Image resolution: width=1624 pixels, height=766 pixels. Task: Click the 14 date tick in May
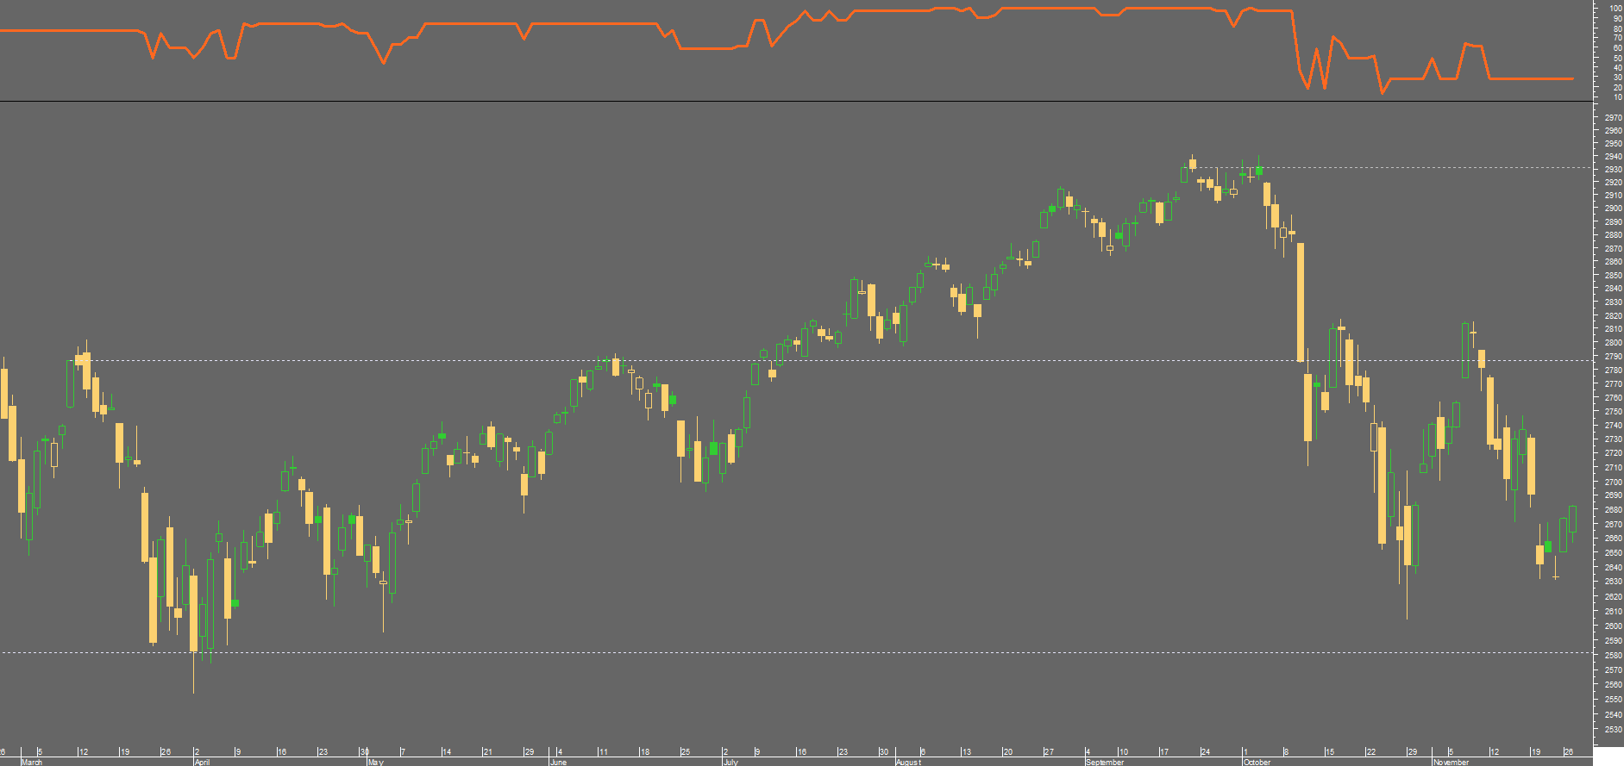[447, 752]
